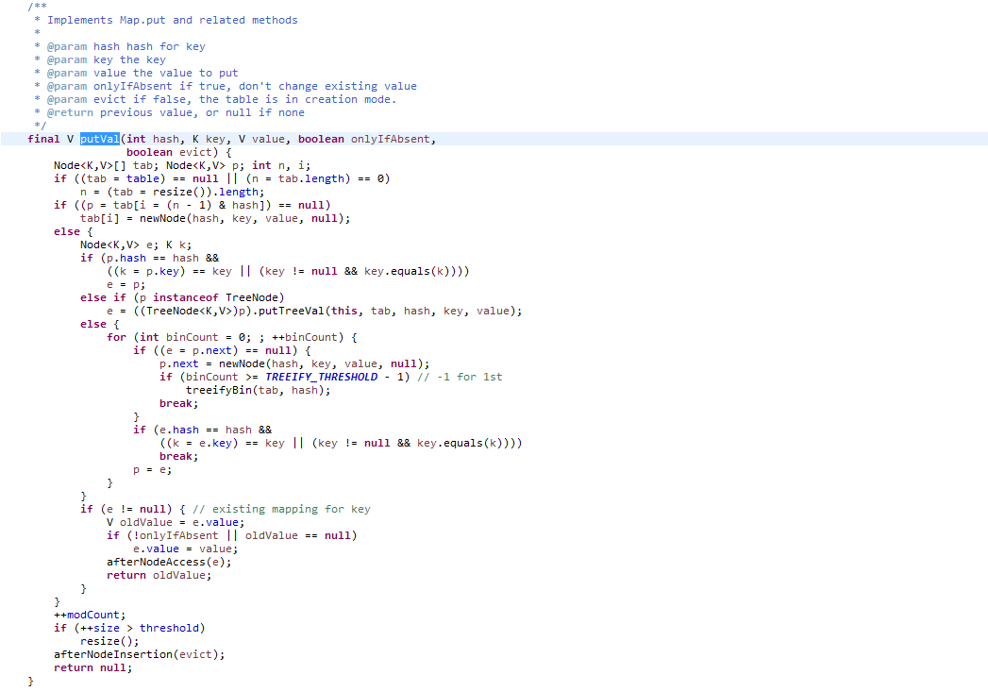Click 'boolean evict) {' parameter line
988x692 pixels.
179,153
